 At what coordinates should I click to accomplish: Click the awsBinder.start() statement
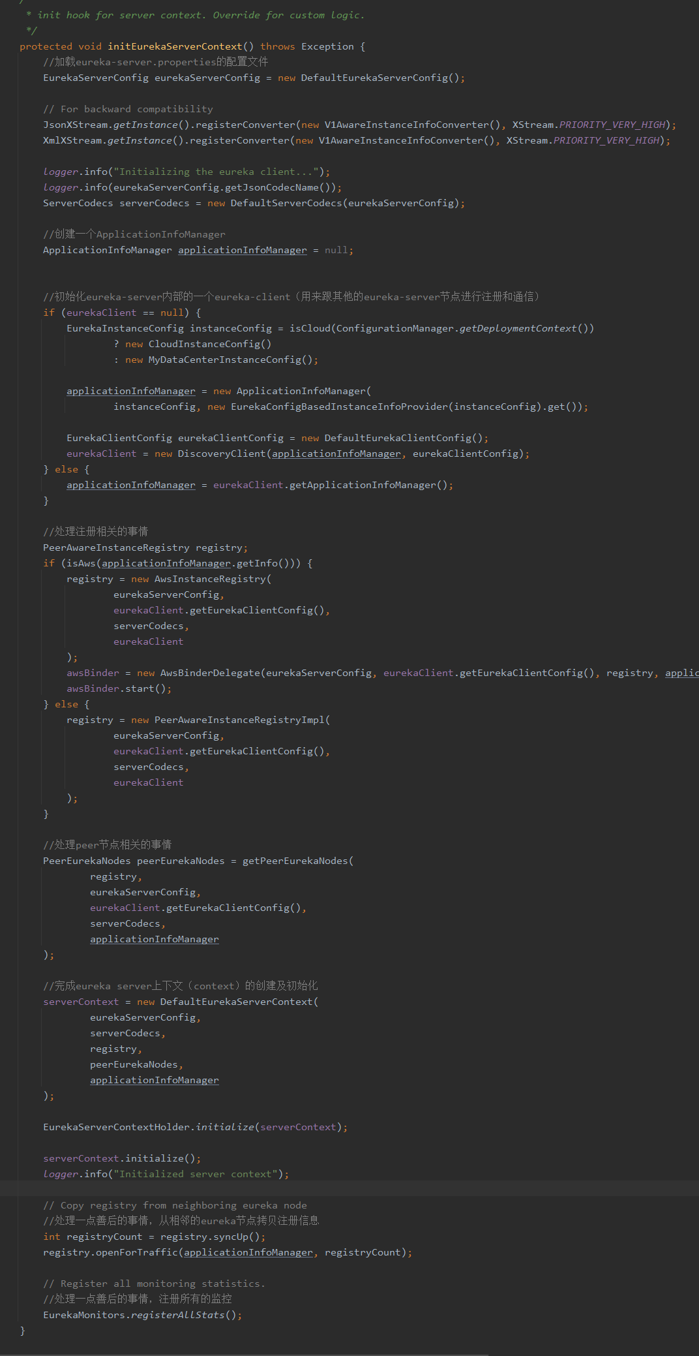click(119, 688)
